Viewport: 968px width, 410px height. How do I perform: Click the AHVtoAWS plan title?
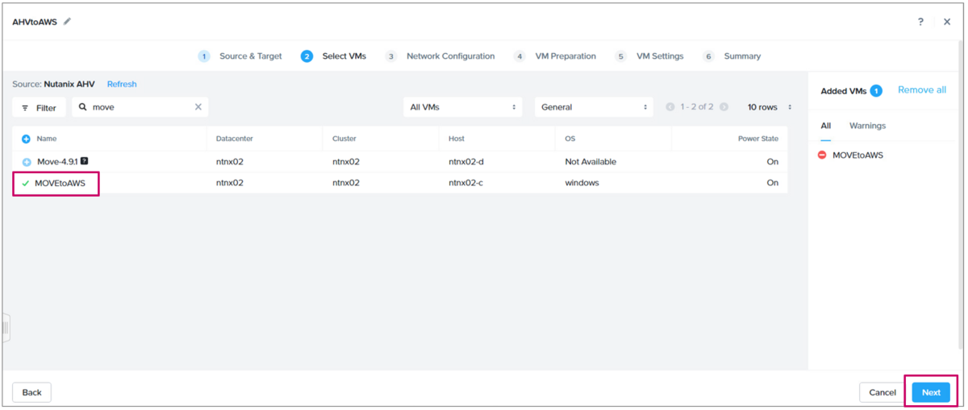pyautogui.click(x=35, y=22)
